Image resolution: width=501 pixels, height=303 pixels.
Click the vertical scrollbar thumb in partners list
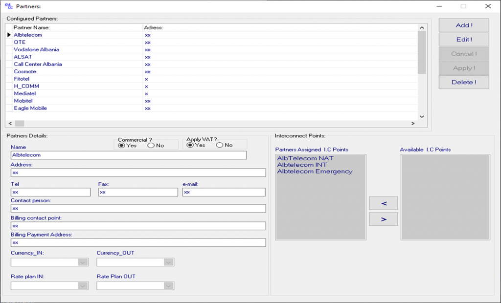tap(422, 53)
